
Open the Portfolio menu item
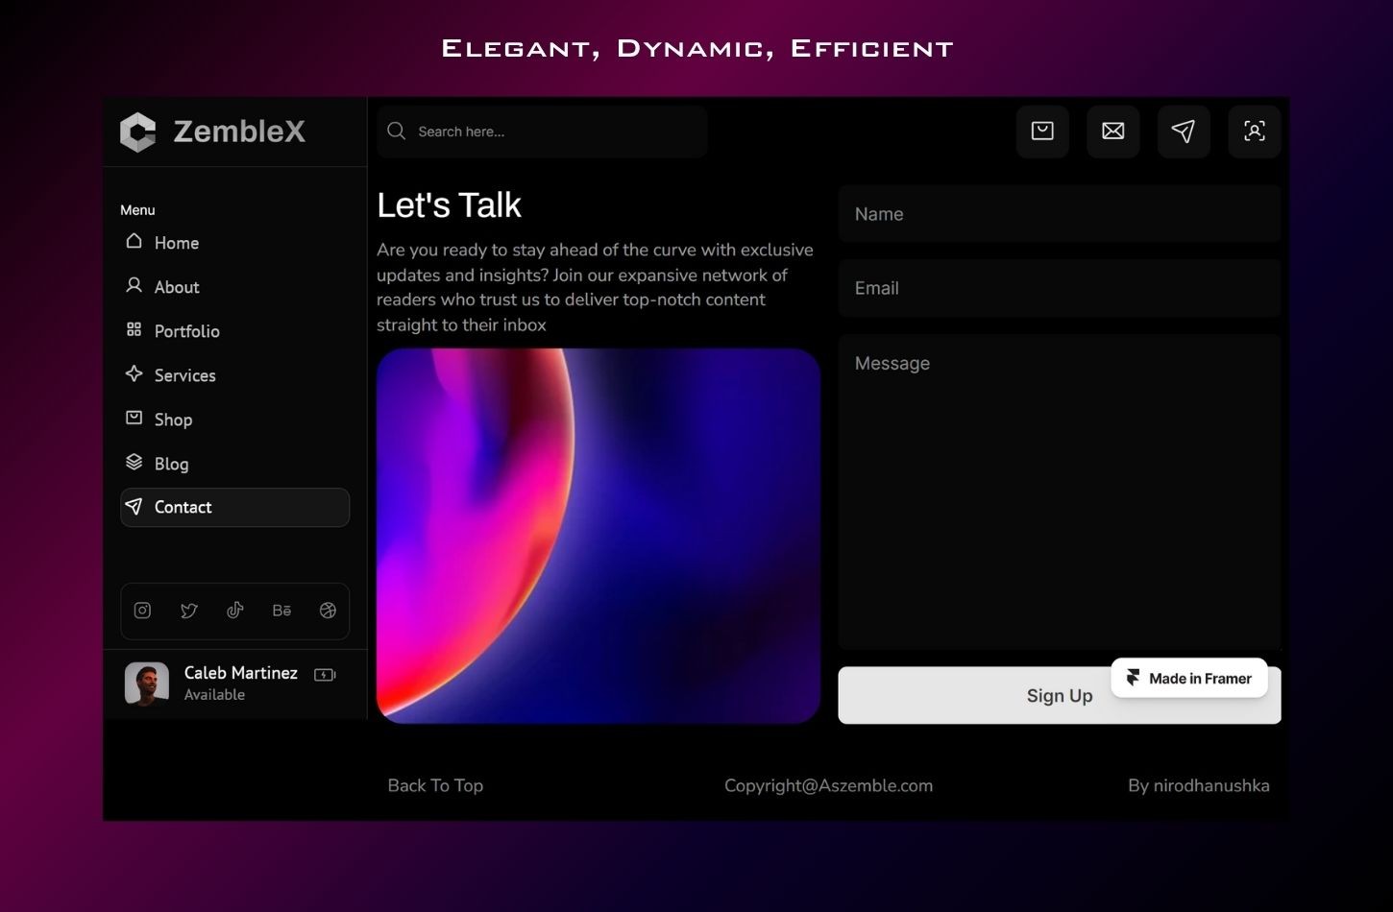[x=186, y=331]
